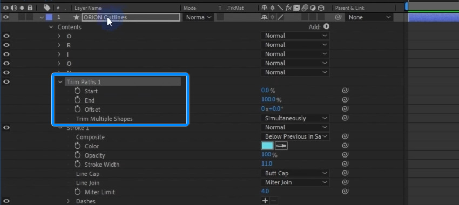Click the Lock column header icon
The height and width of the screenshot is (205, 459).
tap(30, 8)
